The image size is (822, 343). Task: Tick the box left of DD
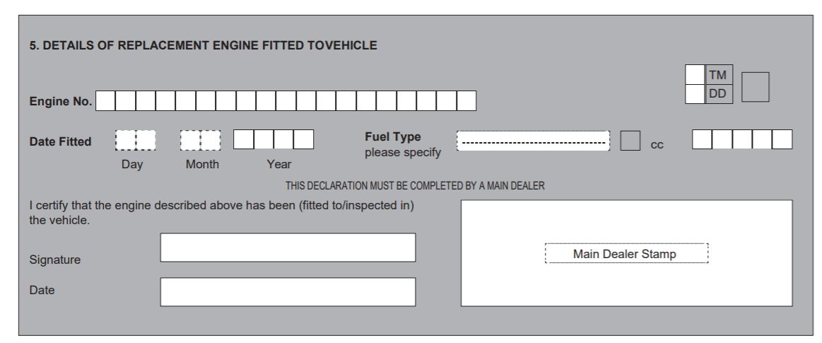(695, 93)
